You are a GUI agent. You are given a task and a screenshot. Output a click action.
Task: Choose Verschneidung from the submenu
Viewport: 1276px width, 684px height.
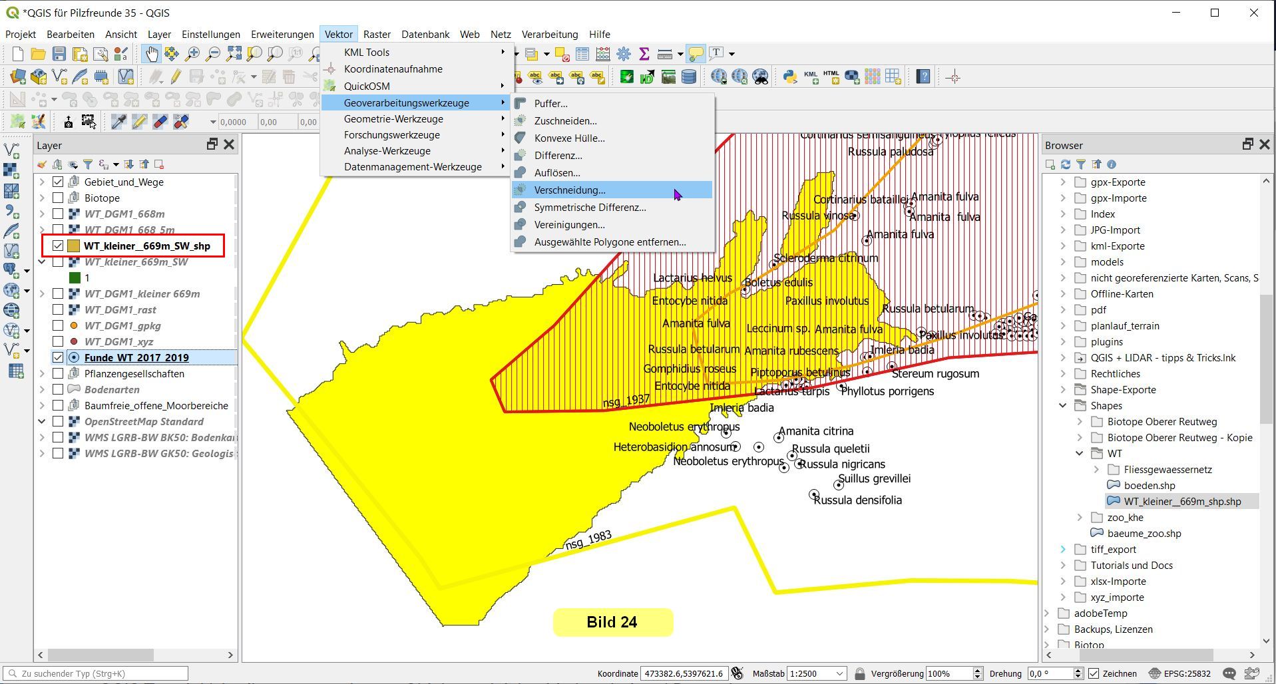(x=569, y=190)
